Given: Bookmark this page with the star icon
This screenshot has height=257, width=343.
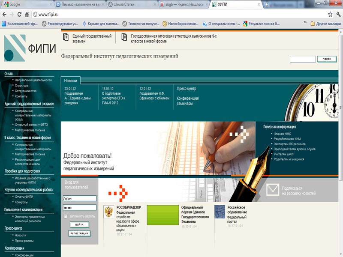Looking at the screenshot, I should point(330,15).
